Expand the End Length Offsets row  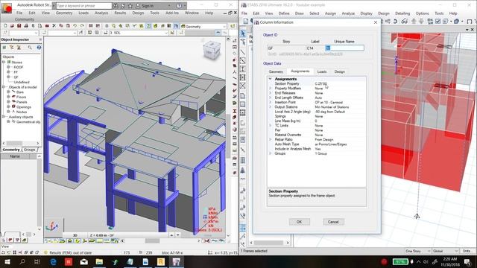point(270,98)
